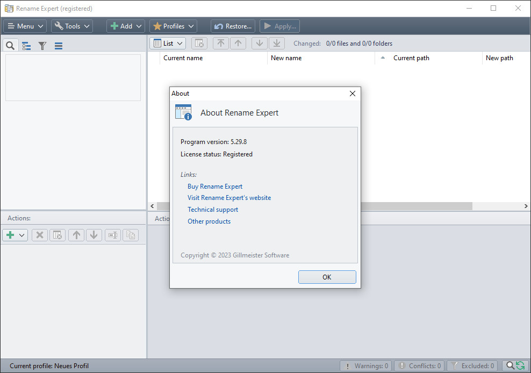Click the move to bottom arrow
This screenshot has width=531, height=373.
277,44
